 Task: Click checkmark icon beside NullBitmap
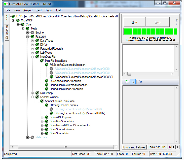37,93
